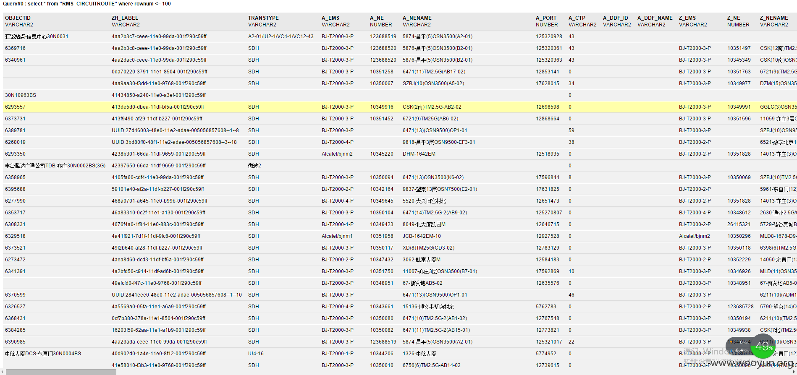Click A_CTP cell 38
This screenshot has width=797, height=375.
pos(572,142)
